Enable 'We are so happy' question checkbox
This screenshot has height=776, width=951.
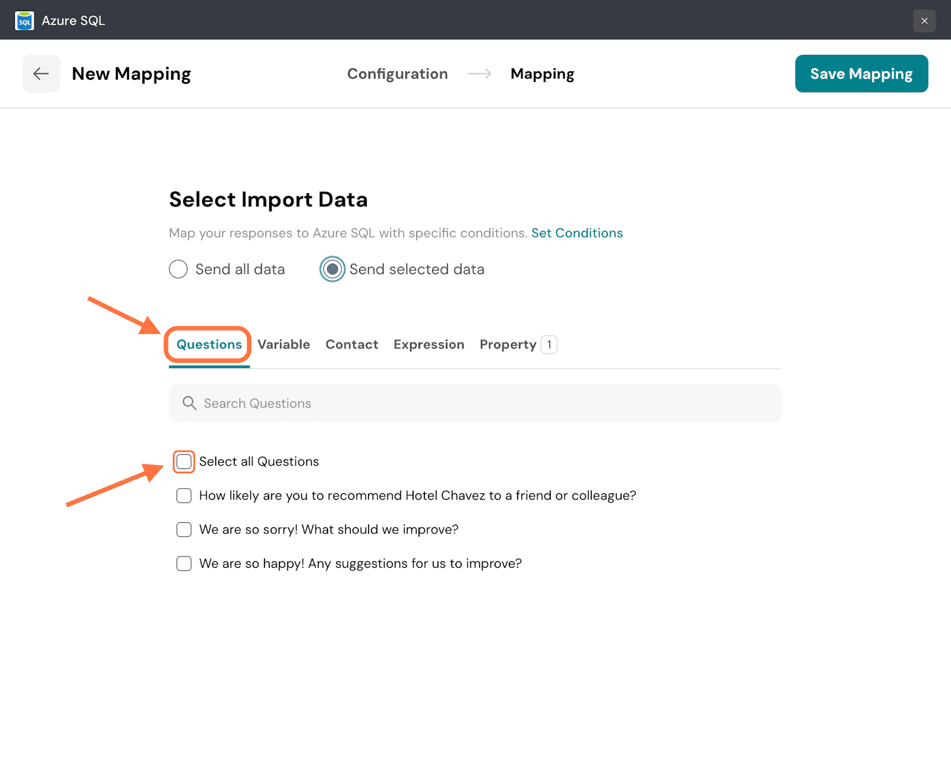click(x=184, y=564)
